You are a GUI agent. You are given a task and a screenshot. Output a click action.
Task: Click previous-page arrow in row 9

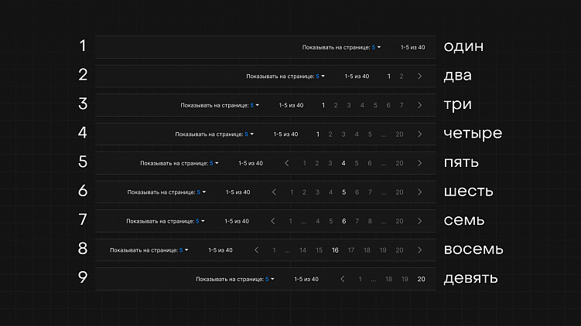tap(343, 279)
